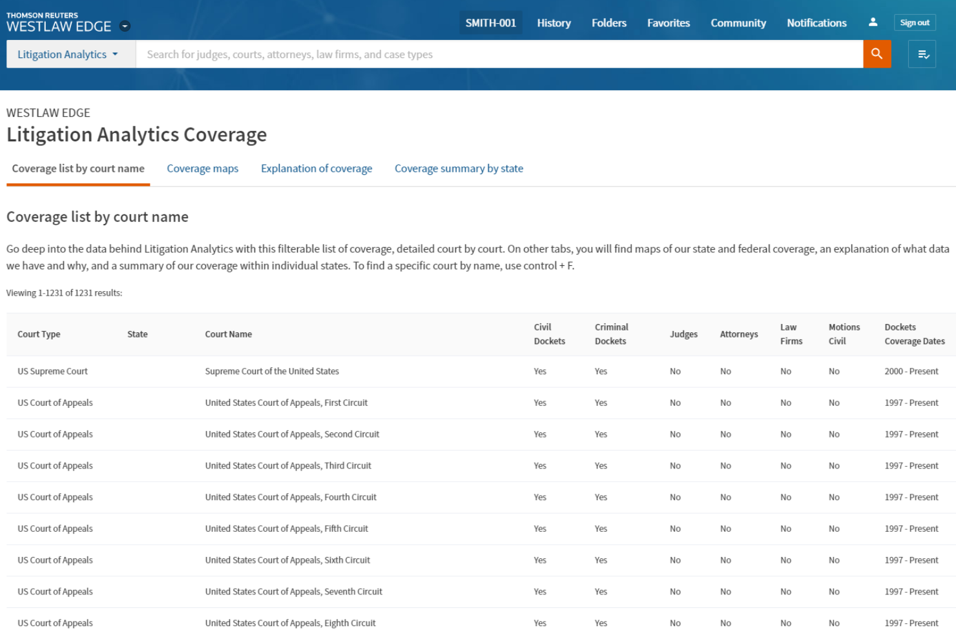Click the Civil Dockets column header
The height and width of the screenshot is (637, 956).
click(549, 334)
